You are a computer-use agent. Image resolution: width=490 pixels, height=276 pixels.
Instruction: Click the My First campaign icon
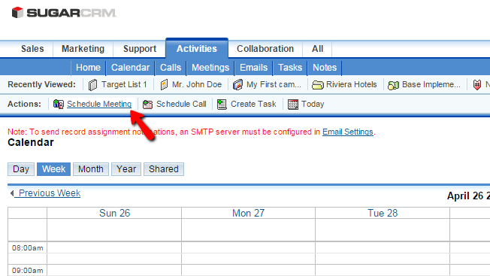pyautogui.click(x=237, y=85)
